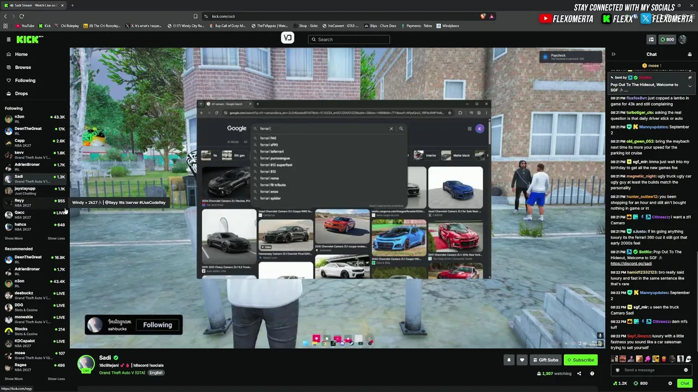Image resolution: width=698 pixels, height=392 pixels.
Task: Go to Home in the sidebar
Action: (x=21, y=54)
